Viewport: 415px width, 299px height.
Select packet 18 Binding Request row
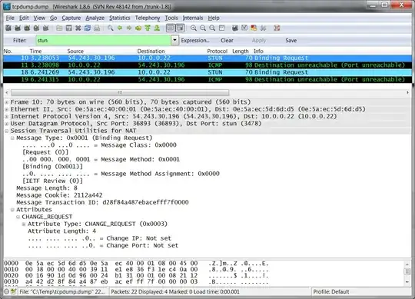pos(207,72)
